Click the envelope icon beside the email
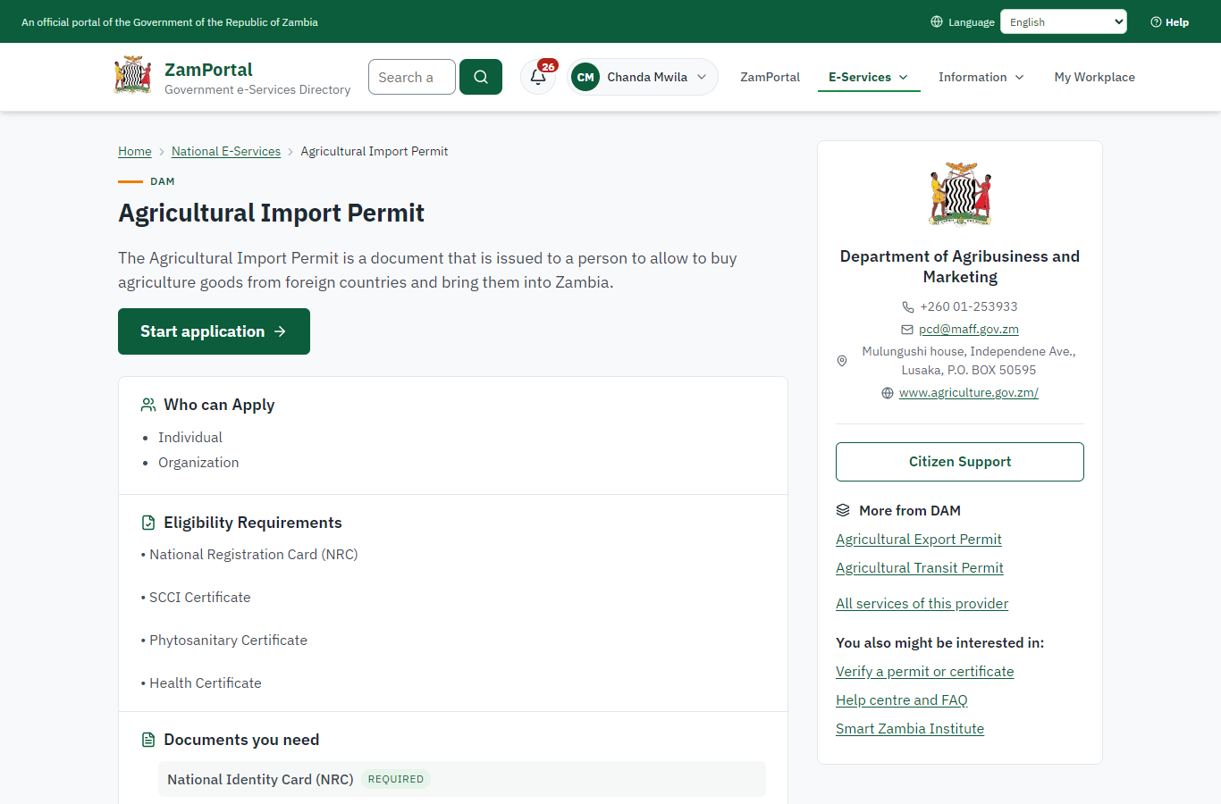The image size is (1221, 804). (907, 330)
